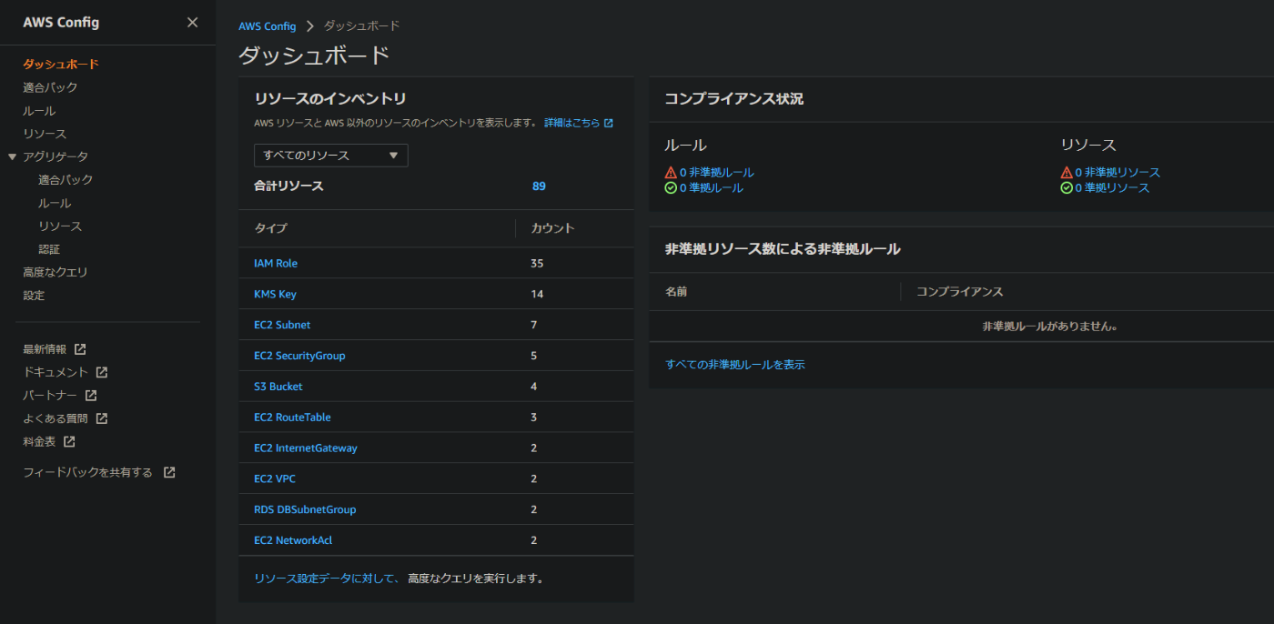1274x624 pixels.
Task: Close the AWS Config sidebar with X icon
Action: (x=192, y=23)
